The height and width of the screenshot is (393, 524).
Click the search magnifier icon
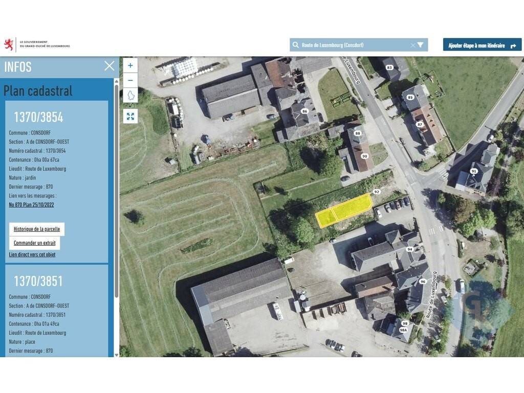pos(296,45)
